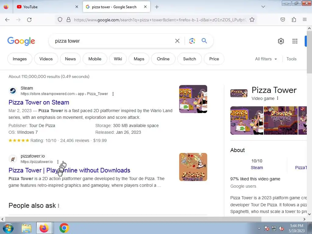This screenshot has height=234, width=312.
Task: Click the vertical scrollbar up arrow
Action: pyautogui.click(x=310, y=28)
